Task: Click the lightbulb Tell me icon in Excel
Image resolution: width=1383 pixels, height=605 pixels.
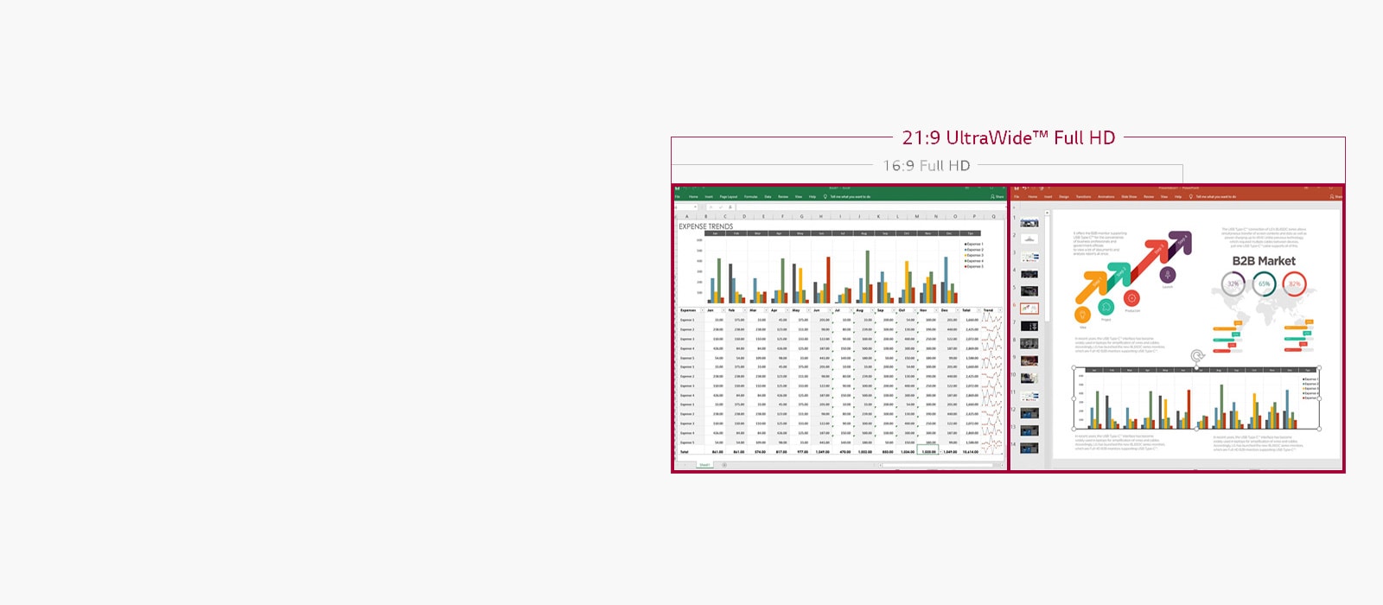Action: pos(825,197)
